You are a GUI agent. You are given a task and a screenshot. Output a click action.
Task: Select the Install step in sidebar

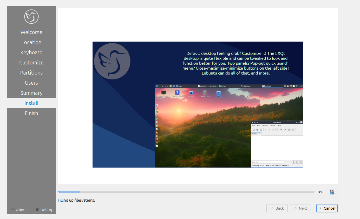[31, 103]
